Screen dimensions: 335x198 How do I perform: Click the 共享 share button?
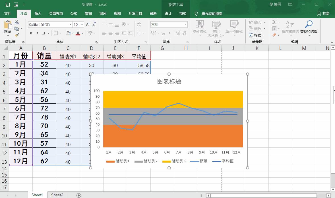[x=323, y=14]
